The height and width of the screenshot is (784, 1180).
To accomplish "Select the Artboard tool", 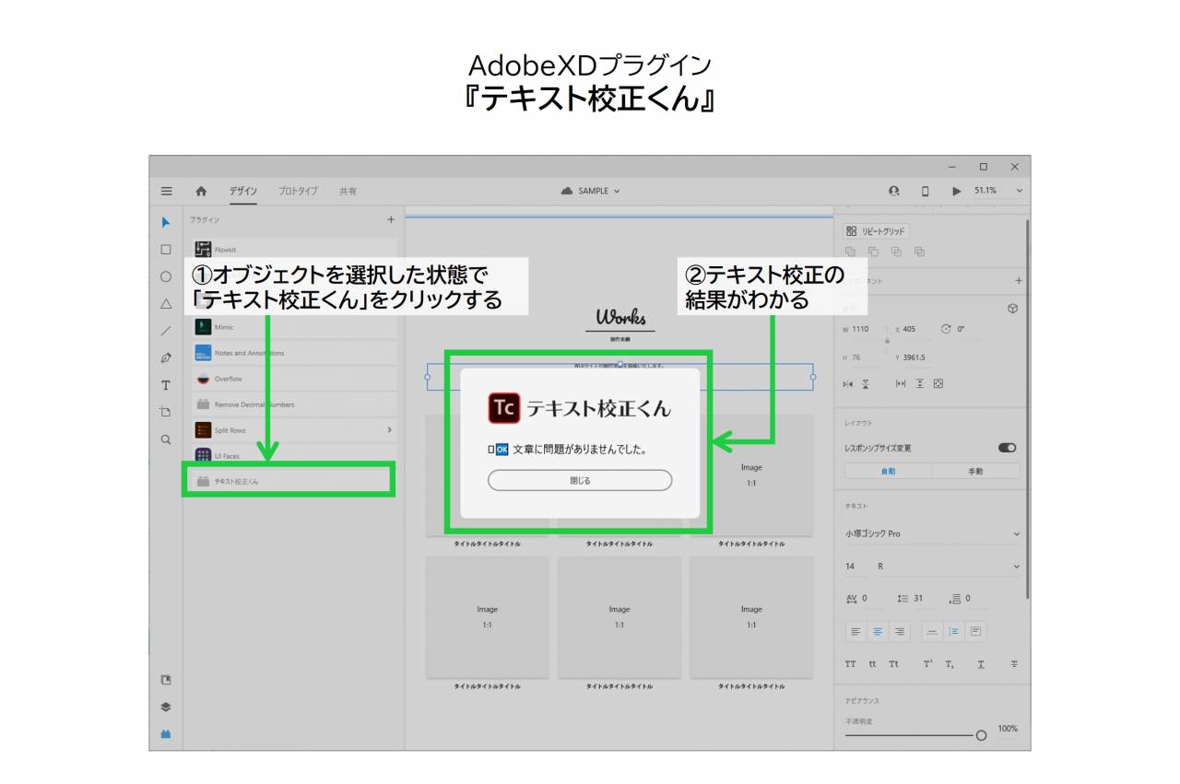I will (x=166, y=412).
